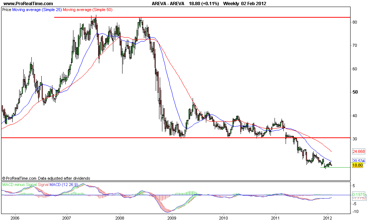Click the 2006 year axis label
Image resolution: width=369 pixels, height=221 pixels.
(x=15, y=218)
